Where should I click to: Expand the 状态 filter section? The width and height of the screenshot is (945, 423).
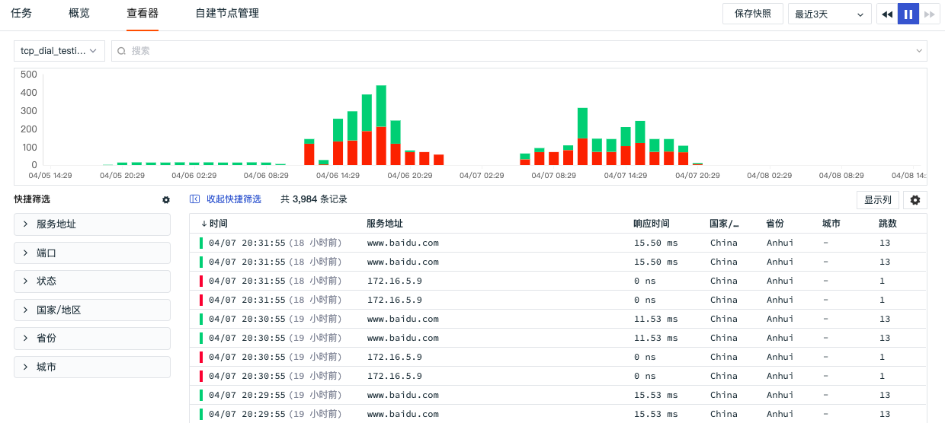pos(92,281)
